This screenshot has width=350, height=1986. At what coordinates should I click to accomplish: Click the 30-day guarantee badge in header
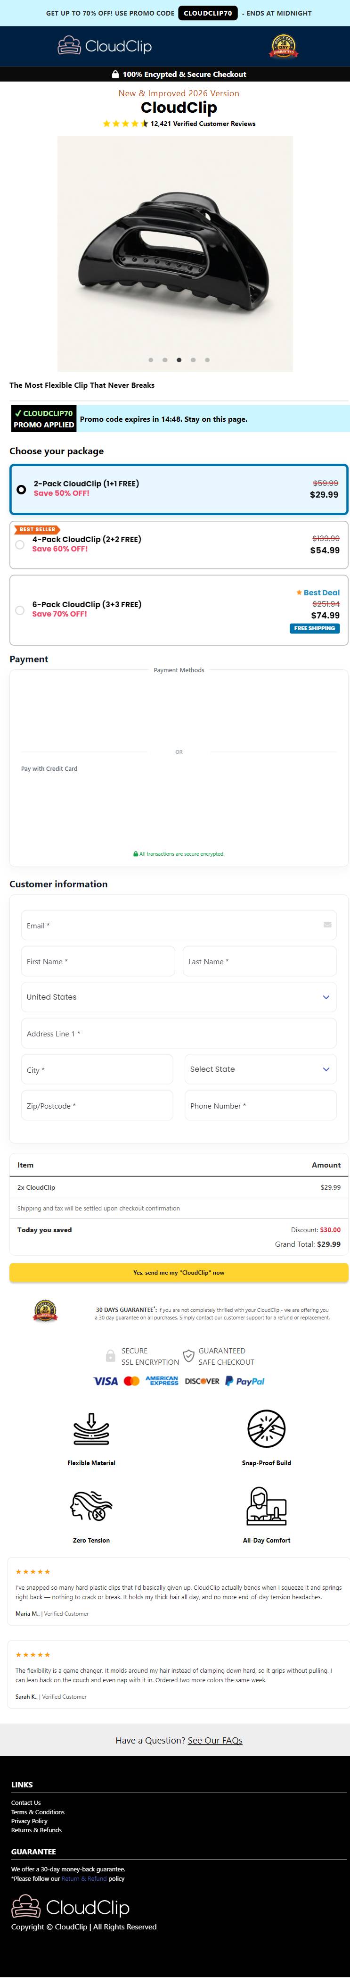click(x=283, y=46)
